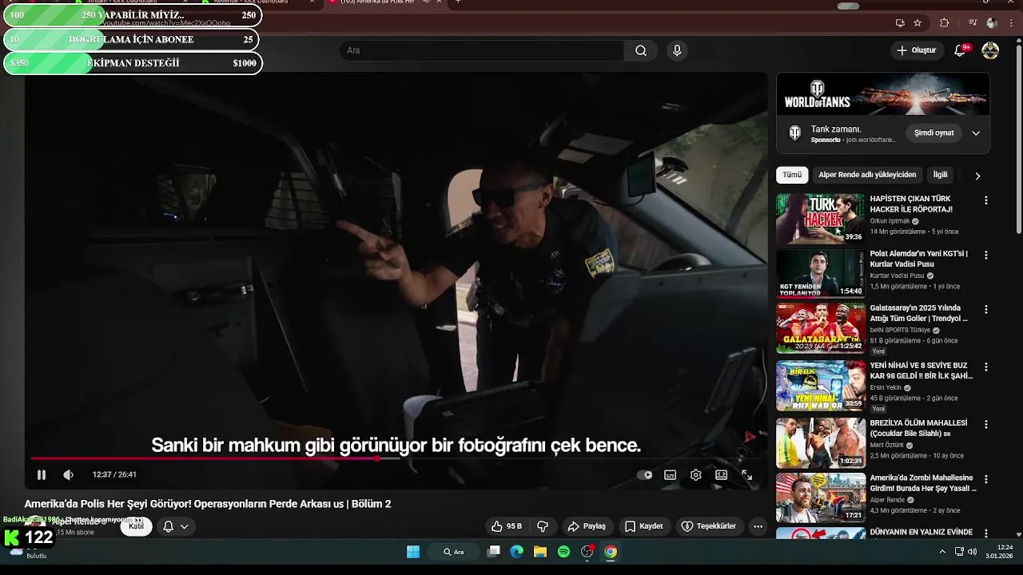Open YouTube notifications bell with 9+ badge
The height and width of the screenshot is (575, 1023).
point(961,50)
